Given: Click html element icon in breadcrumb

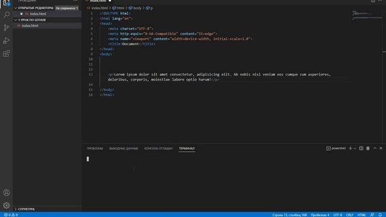Looking at the screenshot, I should [x=114, y=8].
